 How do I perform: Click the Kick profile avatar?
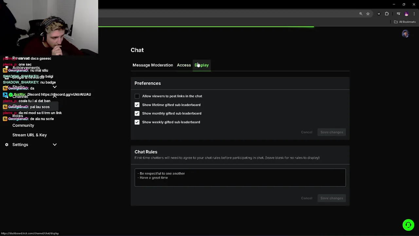(x=405, y=34)
